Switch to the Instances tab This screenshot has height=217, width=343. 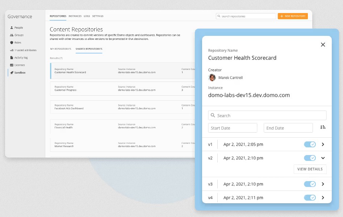coord(75,16)
